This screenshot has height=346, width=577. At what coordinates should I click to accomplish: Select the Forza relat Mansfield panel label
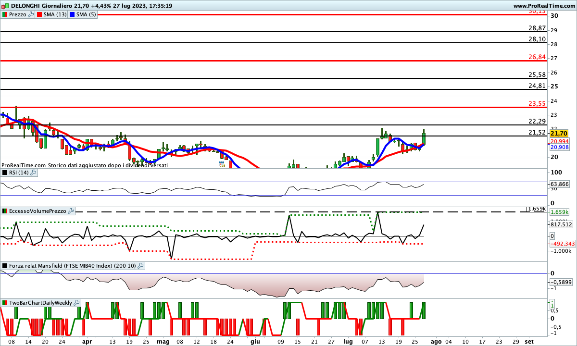point(73,266)
